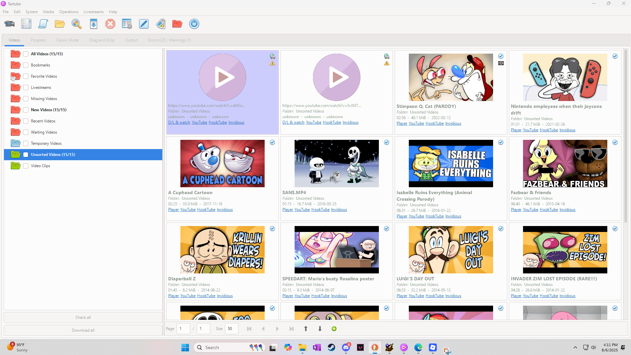Click the previous page arrow icon
The width and height of the screenshot is (631, 355).
(263, 329)
